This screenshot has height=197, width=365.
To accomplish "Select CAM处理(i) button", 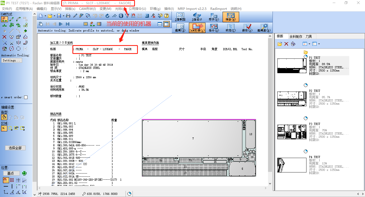I will (x=197, y=28).
